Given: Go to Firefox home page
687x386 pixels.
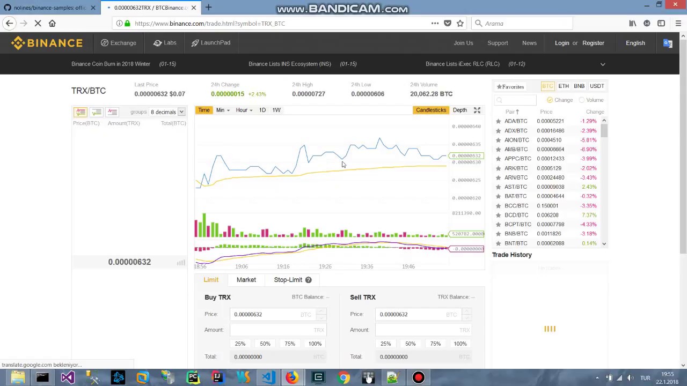Looking at the screenshot, I should coord(52,24).
